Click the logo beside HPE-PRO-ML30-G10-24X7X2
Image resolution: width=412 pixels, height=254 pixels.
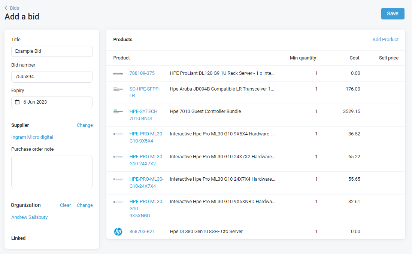click(x=118, y=157)
